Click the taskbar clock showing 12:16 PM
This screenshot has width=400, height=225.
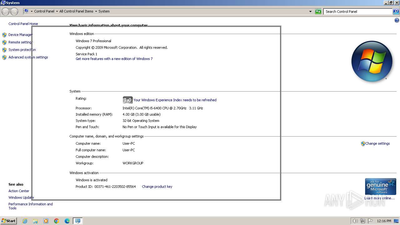pos(384,221)
